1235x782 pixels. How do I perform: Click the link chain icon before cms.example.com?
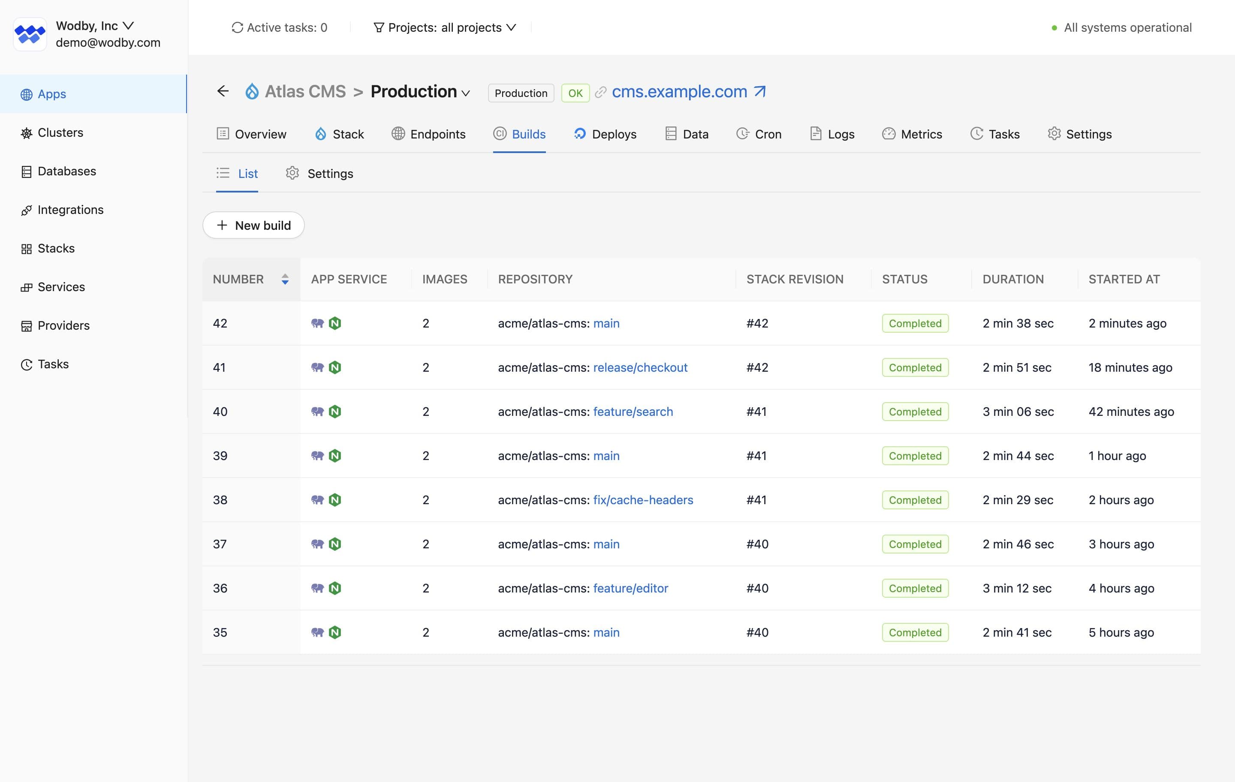click(601, 92)
